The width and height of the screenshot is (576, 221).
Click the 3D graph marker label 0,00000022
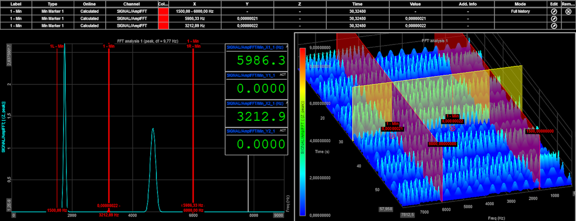tap(453, 120)
